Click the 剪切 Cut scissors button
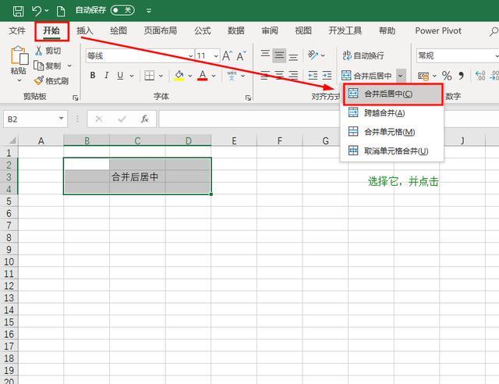The width and height of the screenshot is (499, 384). [48, 51]
